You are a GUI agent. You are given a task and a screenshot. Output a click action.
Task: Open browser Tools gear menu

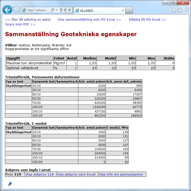(x=187, y=10)
